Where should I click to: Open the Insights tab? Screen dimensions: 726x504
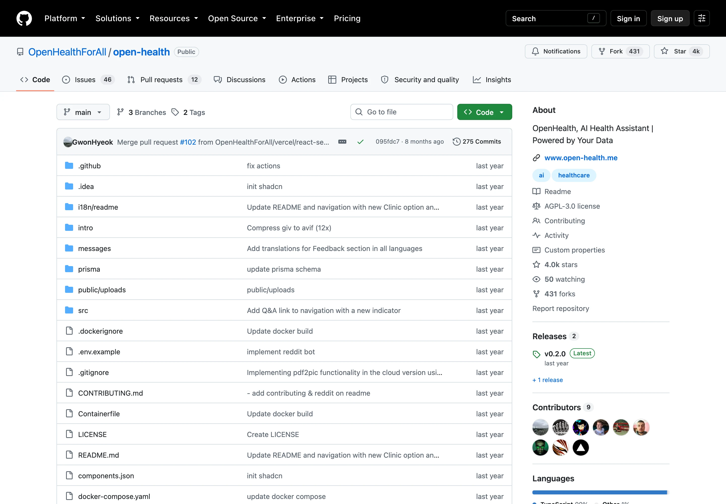[x=492, y=80]
